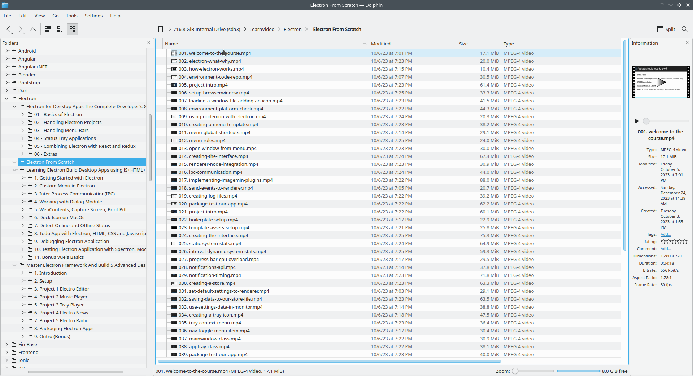693x376 pixels.
Task: Go forward using the forward arrow
Action: 21,29
